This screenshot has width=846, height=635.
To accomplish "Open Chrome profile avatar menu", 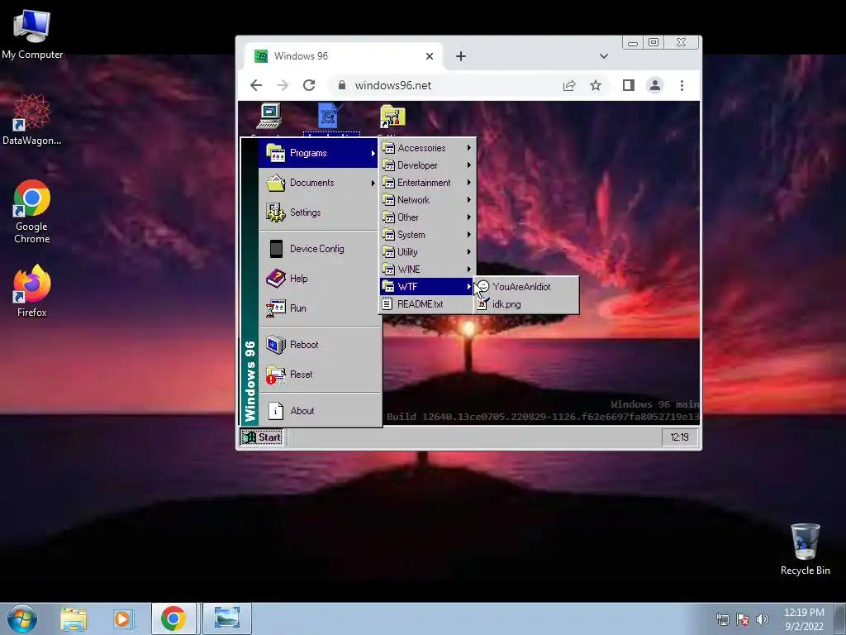I will (x=655, y=85).
